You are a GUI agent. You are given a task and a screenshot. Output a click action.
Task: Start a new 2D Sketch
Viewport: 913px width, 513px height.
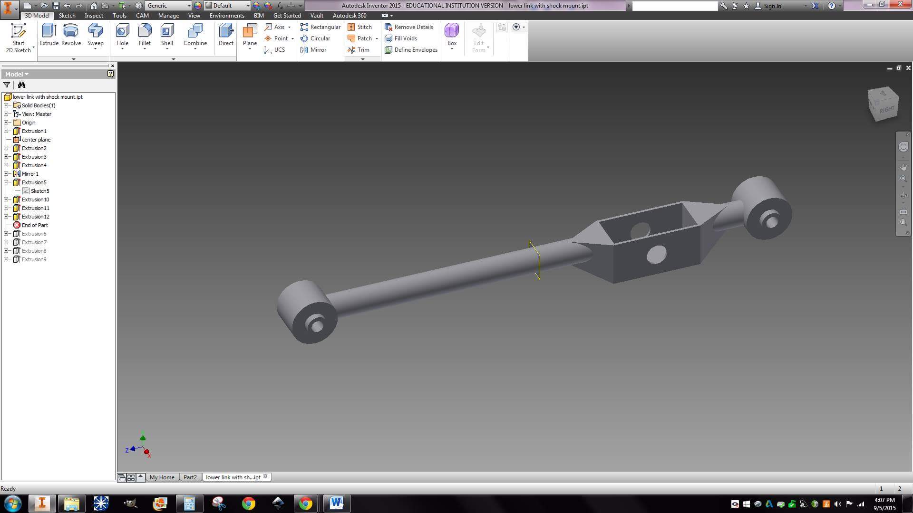[19, 38]
